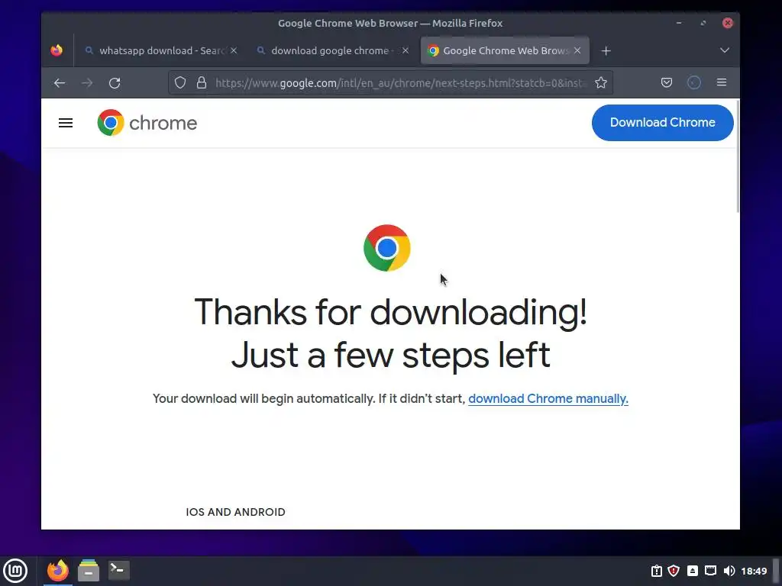This screenshot has width=782, height=586.
Task: Open the volume control tray icon
Action: pyautogui.click(x=729, y=571)
